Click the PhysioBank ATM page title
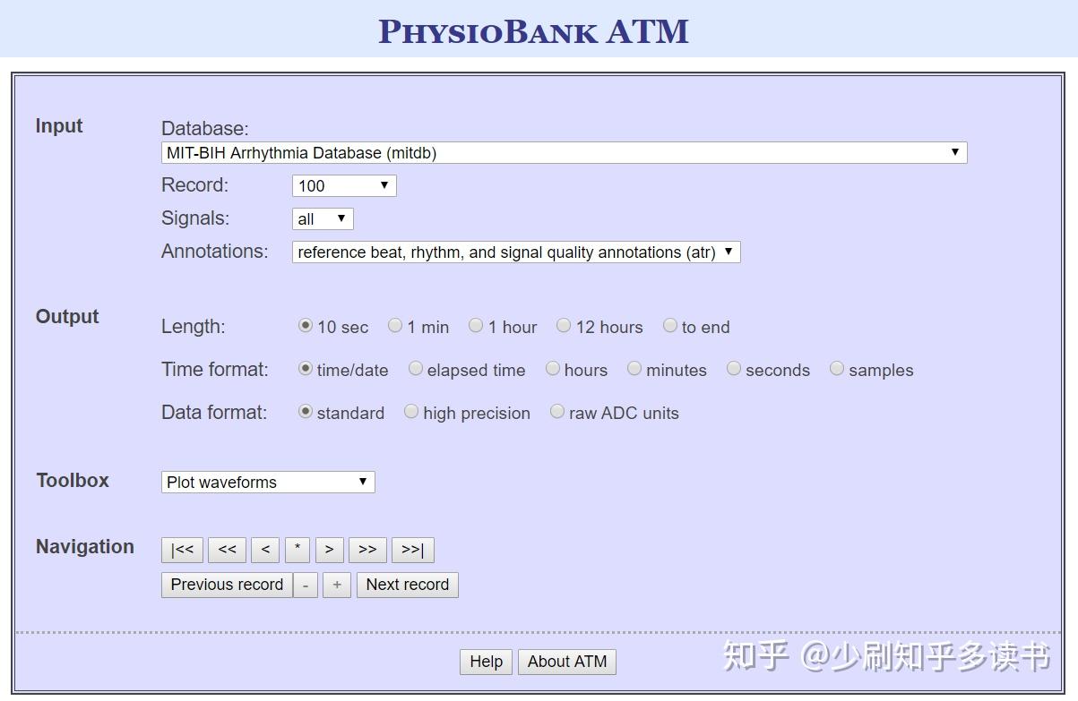 click(x=533, y=31)
